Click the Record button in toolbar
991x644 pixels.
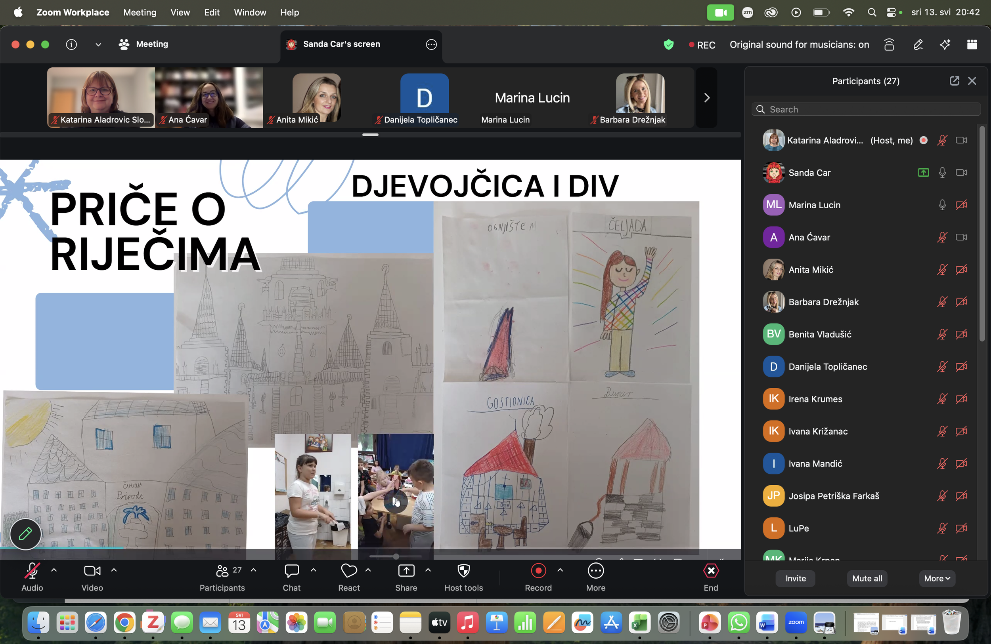point(538,577)
